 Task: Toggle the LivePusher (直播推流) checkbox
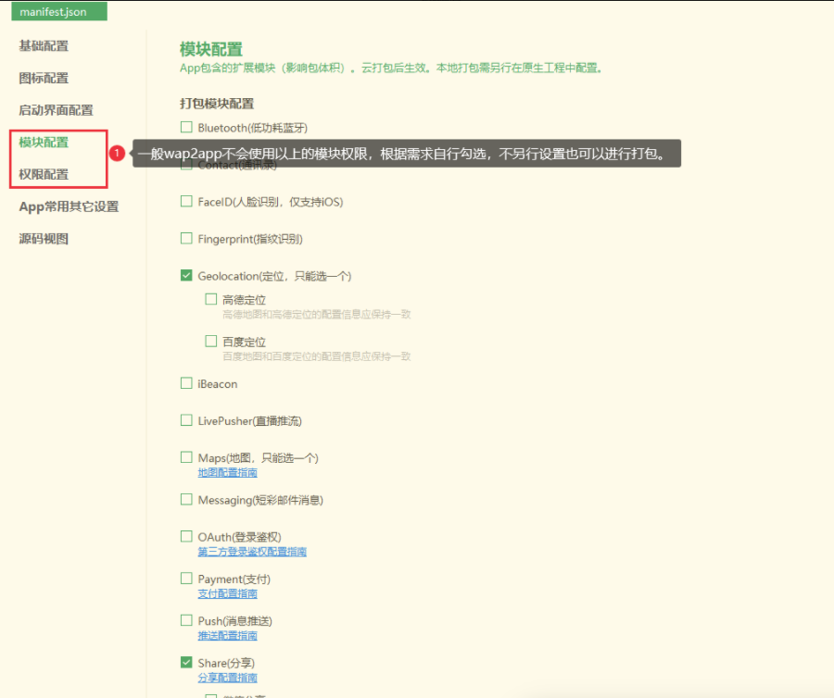coord(186,420)
